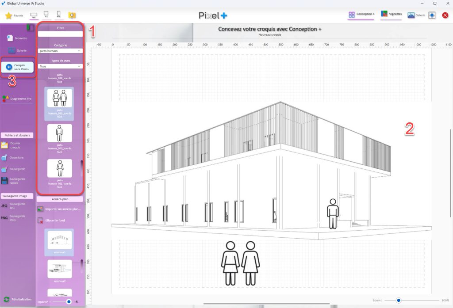Click the Sauvegarde rapide floppy disk icon

point(4,180)
